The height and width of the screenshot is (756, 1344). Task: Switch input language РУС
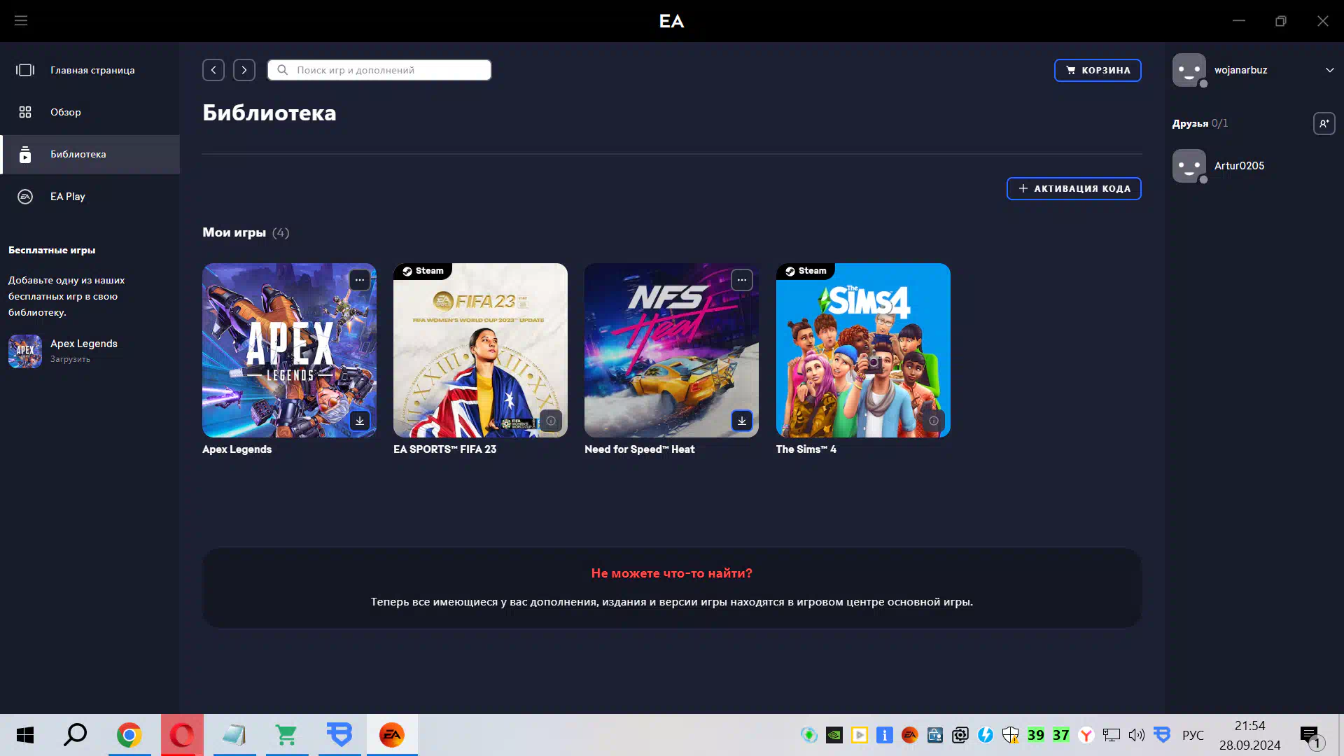click(x=1193, y=735)
